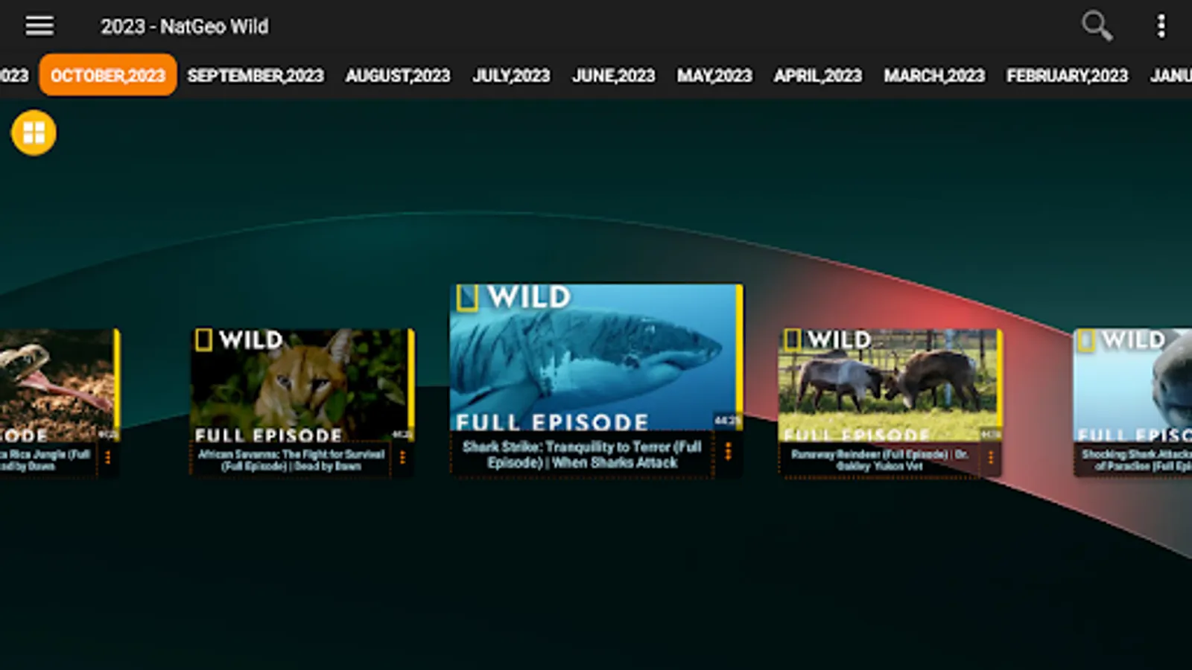Go to the FEBRUARY,2023 tab

(x=1068, y=75)
